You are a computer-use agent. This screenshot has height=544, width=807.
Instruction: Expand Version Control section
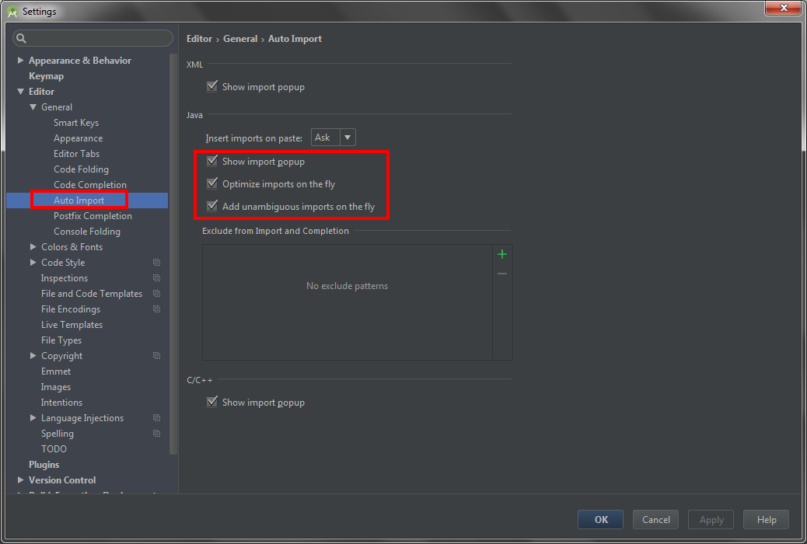tap(20, 479)
